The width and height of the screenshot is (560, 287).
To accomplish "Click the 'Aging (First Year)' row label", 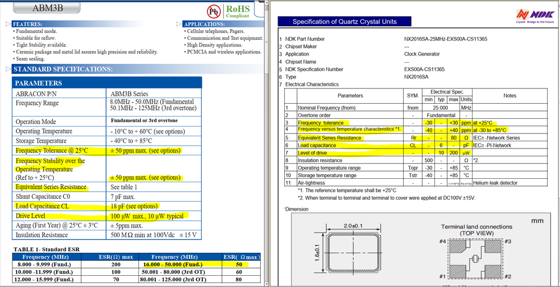I will pyautogui.click(x=57, y=225).
